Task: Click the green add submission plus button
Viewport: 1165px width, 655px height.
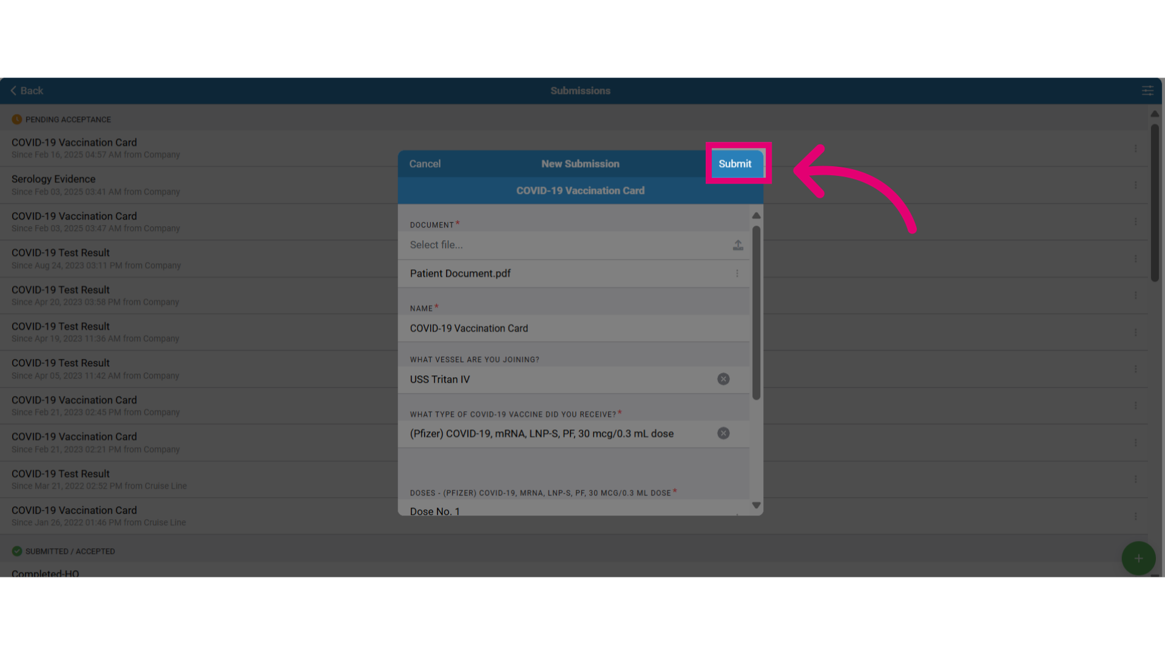Action: tap(1138, 558)
